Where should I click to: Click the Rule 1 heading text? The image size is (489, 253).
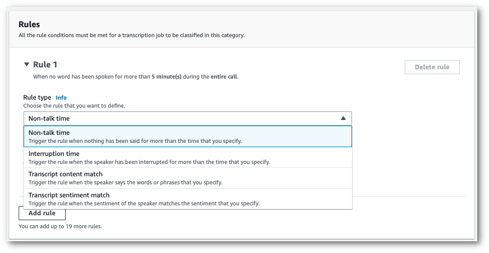pos(45,64)
